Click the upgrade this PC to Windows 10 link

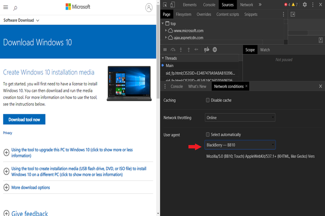[72, 152]
